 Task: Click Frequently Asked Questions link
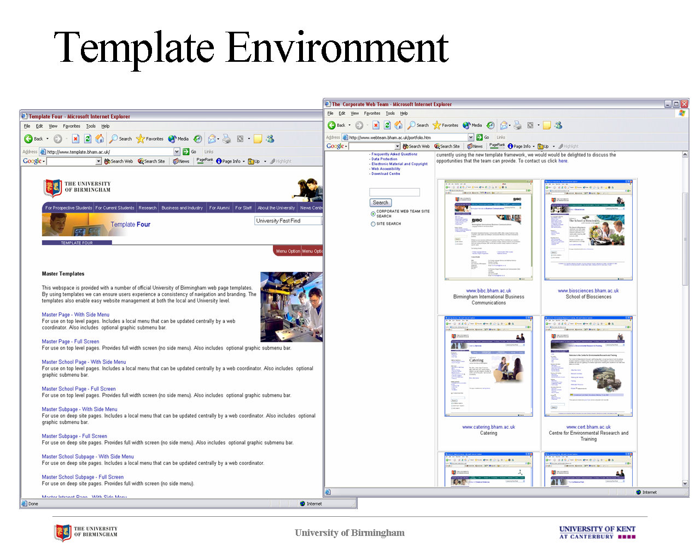point(394,154)
